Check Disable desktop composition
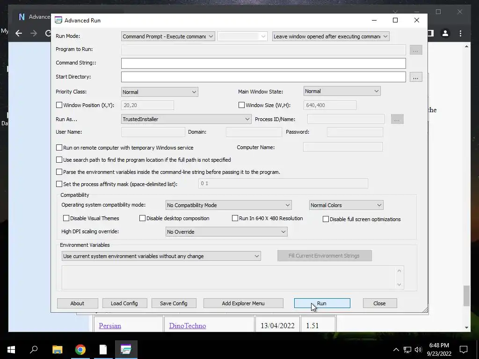The width and height of the screenshot is (479, 359). click(x=142, y=218)
